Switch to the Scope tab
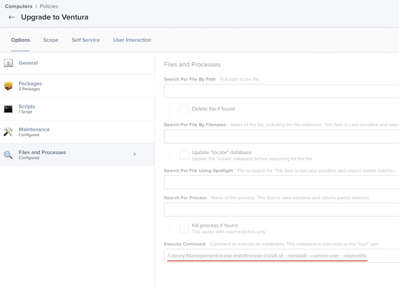The height and width of the screenshot is (286, 399). coord(50,40)
